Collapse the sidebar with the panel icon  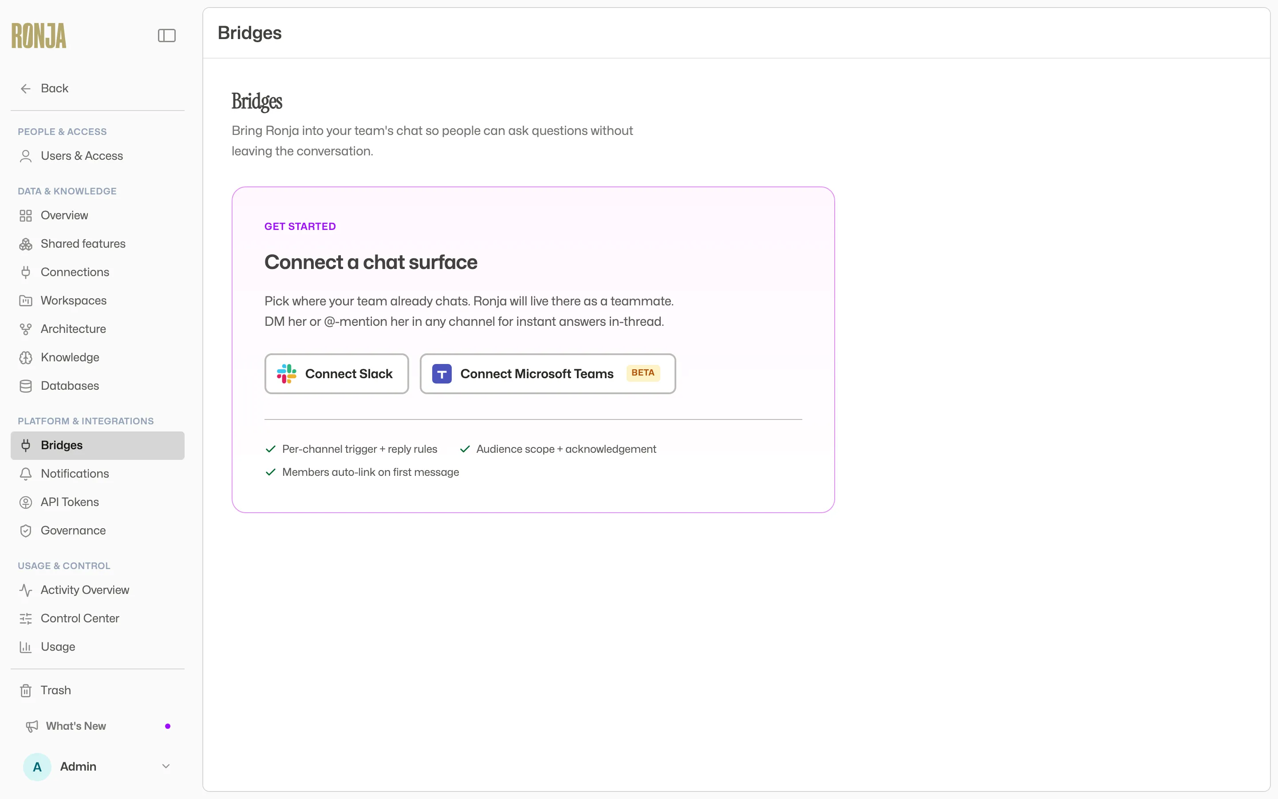(166, 36)
